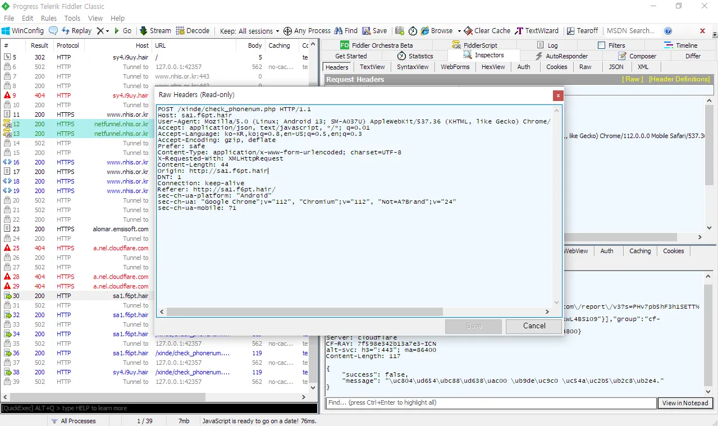Switch to the FiddlerScript tab
Image resolution: width=718 pixels, height=426 pixels.
point(474,45)
